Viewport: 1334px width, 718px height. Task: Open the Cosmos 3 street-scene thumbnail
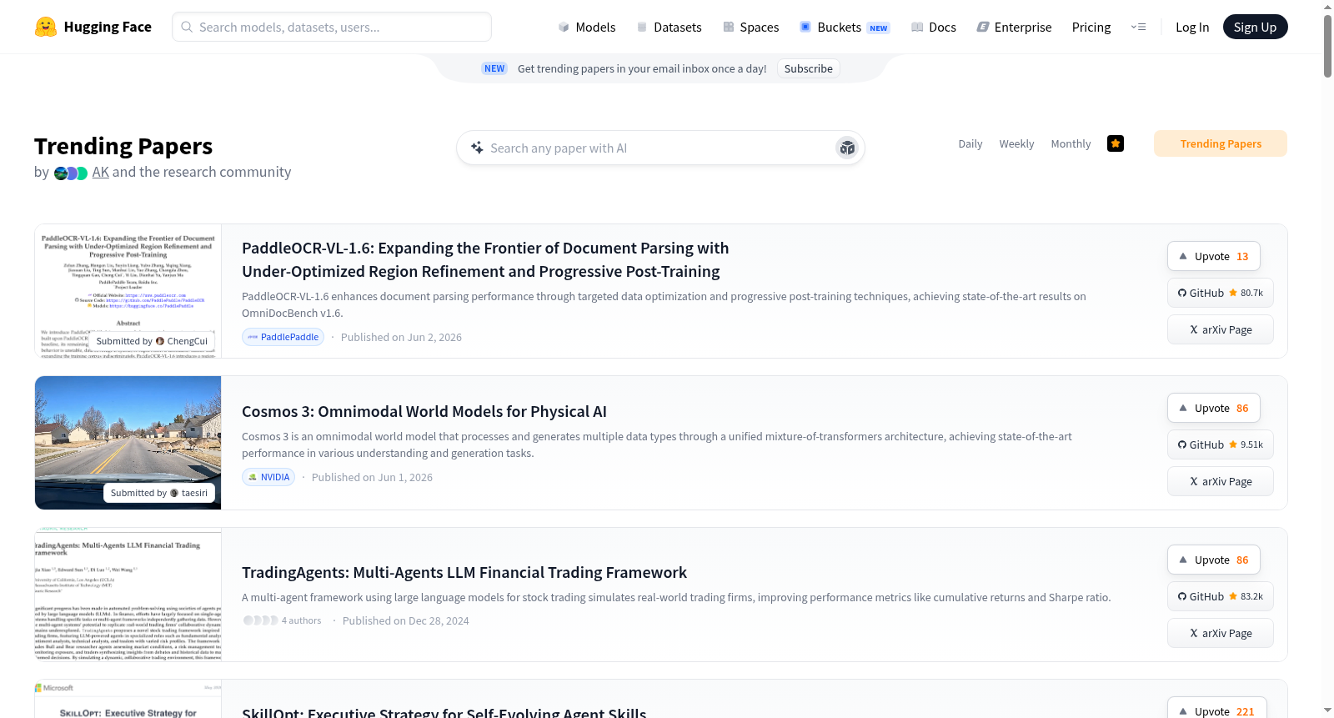click(x=128, y=443)
